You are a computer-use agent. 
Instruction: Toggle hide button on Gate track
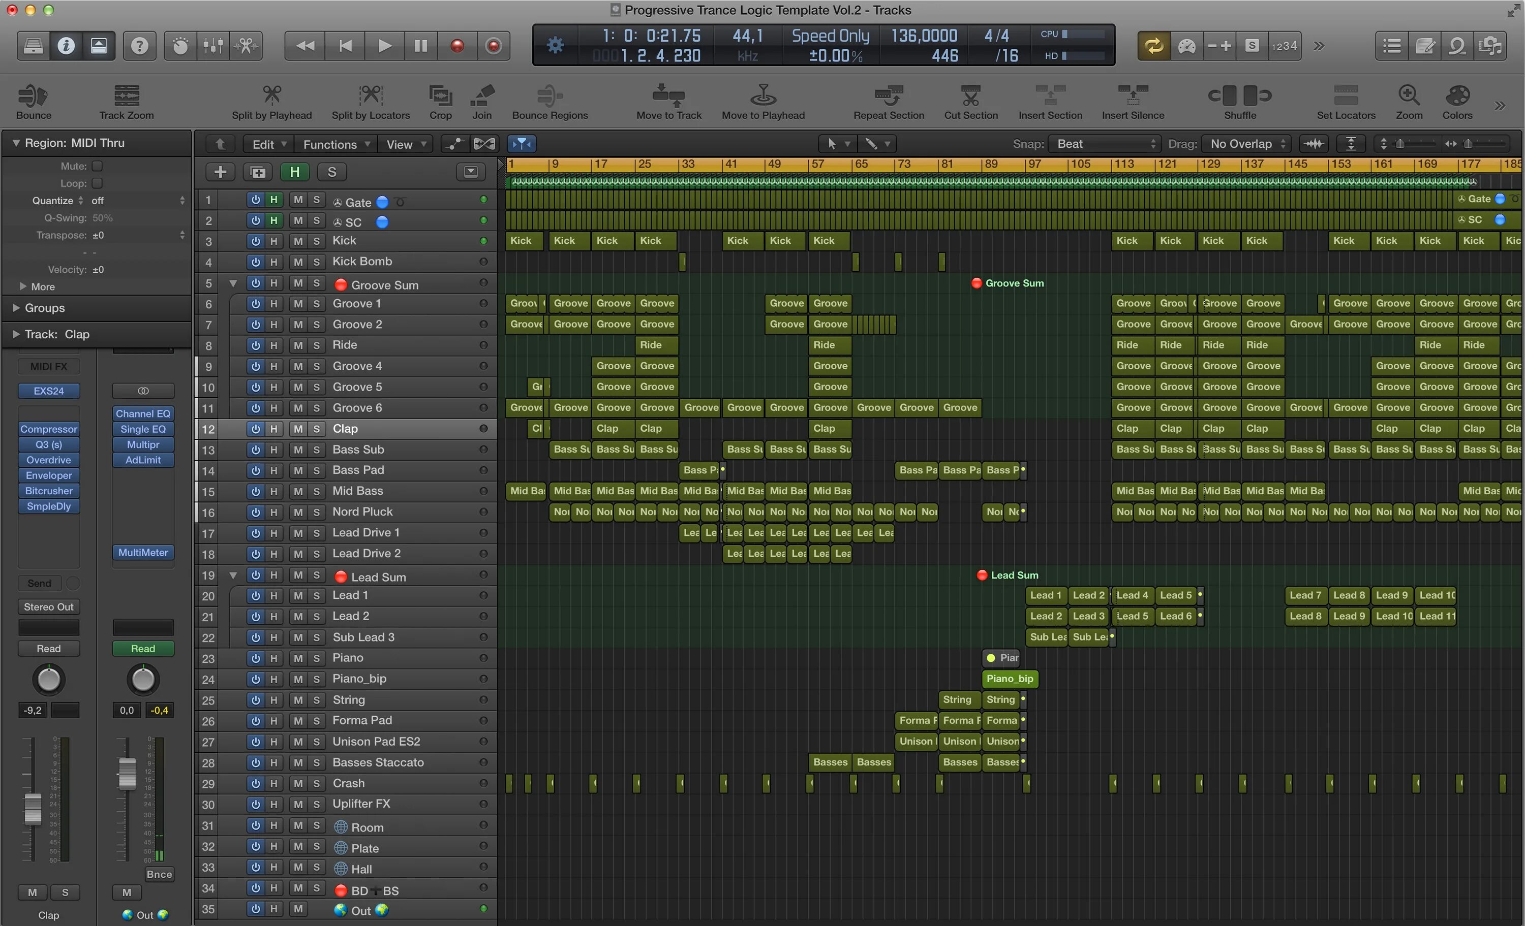coord(273,200)
